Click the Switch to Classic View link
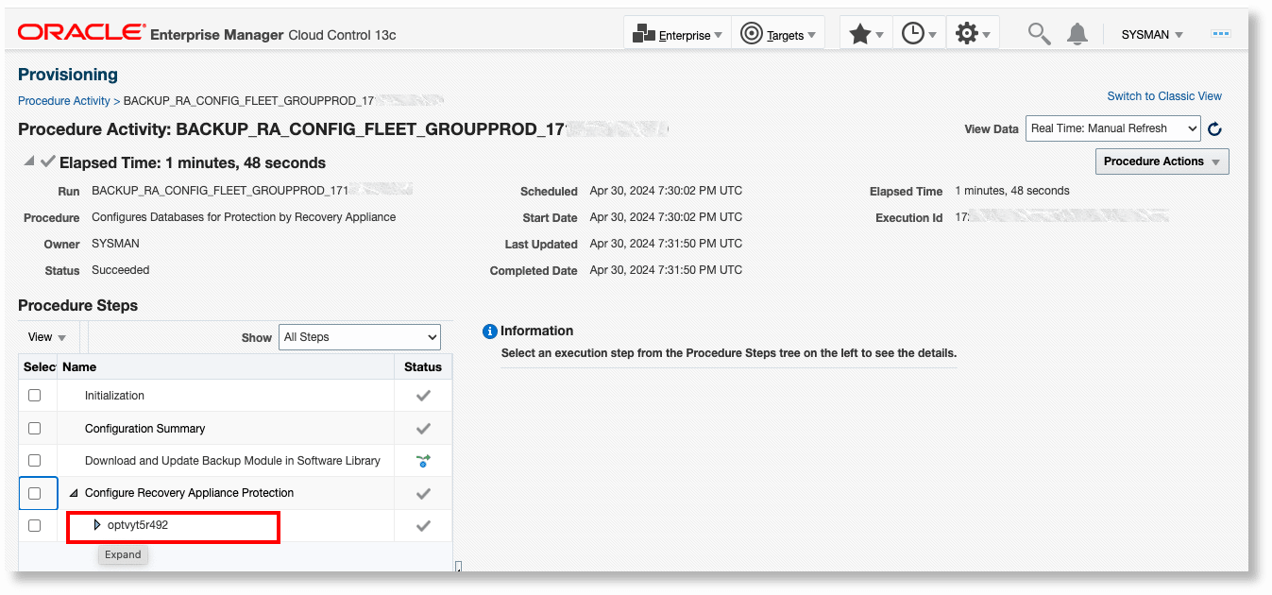Image resolution: width=1272 pixels, height=595 pixels. point(1163,96)
